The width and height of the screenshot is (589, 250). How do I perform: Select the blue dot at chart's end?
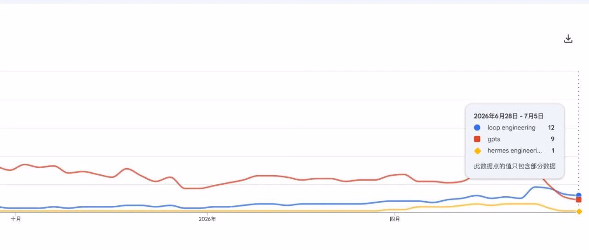[578, 195]
